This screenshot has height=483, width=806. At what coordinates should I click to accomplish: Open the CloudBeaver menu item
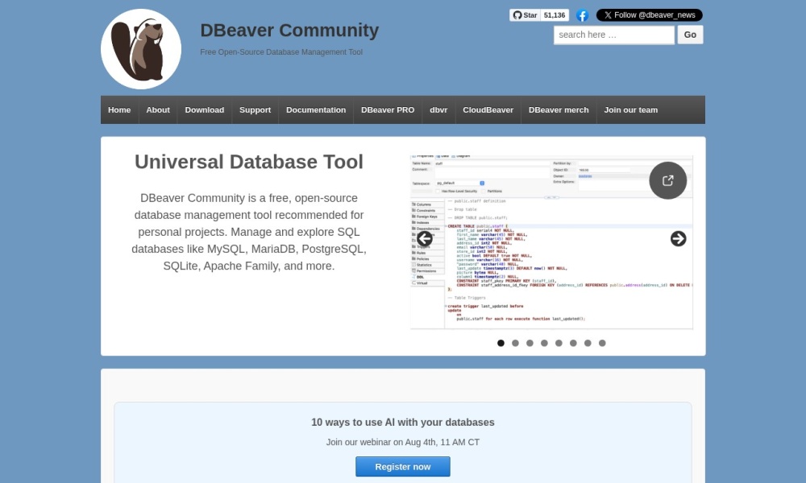tap(488, 109)
